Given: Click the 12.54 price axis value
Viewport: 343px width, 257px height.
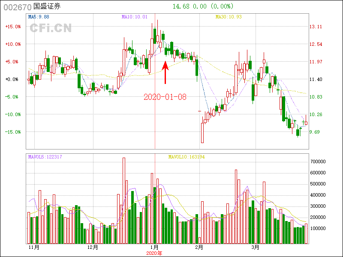Looking at the screenshot, I should [x=316, y=44].
